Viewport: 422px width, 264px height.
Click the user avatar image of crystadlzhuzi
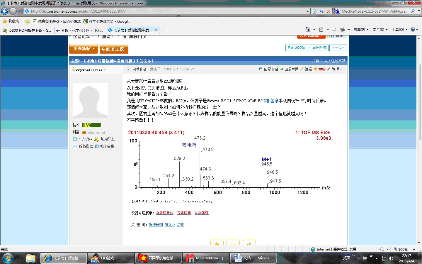click(90, 100)
